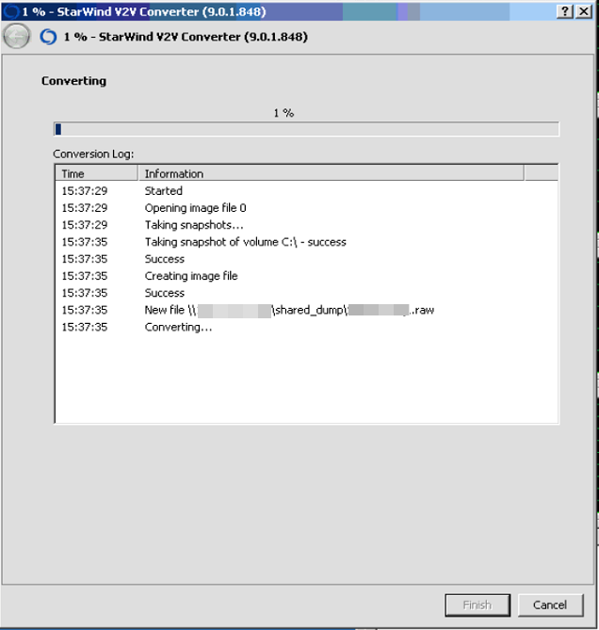Select the Success entry below Creating image file
The image size is (599, 630).
164,293
